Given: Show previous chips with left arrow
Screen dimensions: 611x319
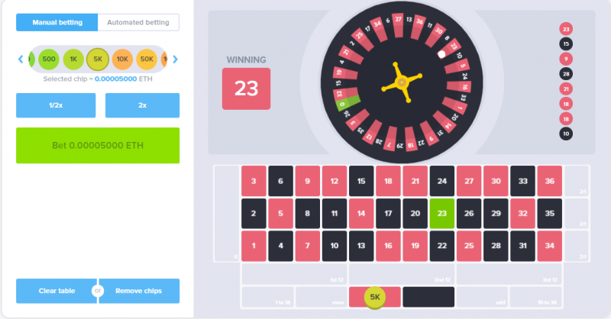Looking at the screenshot, I should pos(21,60).
